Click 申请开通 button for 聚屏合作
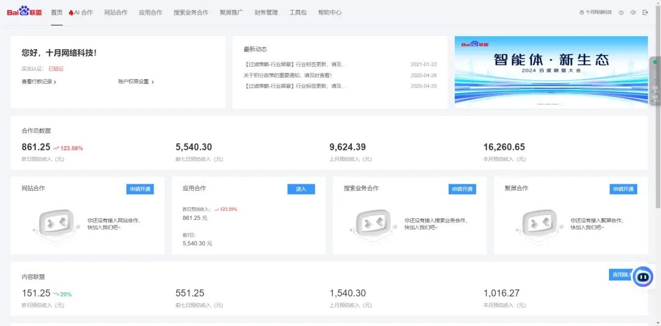The width and height of the screenshot is (661, 326). [x=623, y=189]
